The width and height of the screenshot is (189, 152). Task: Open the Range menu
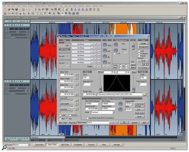click(30, 6)
